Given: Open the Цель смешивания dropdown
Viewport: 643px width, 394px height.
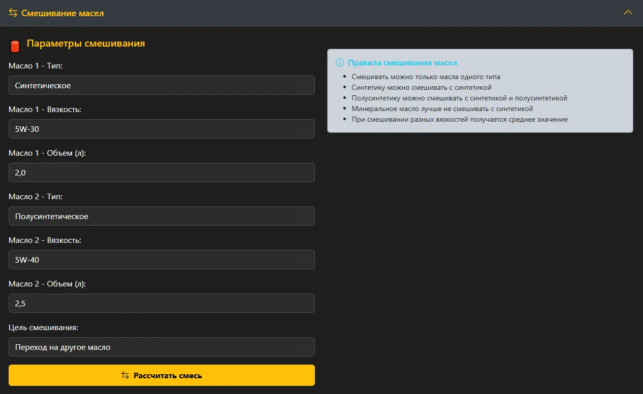Looking at the screenshot, I should click(162, 347).
